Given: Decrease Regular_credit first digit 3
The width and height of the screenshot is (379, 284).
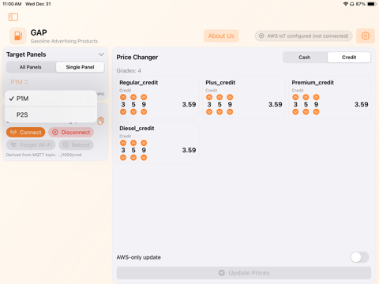Looking at the screenshot, I should (x=123, y=112).
